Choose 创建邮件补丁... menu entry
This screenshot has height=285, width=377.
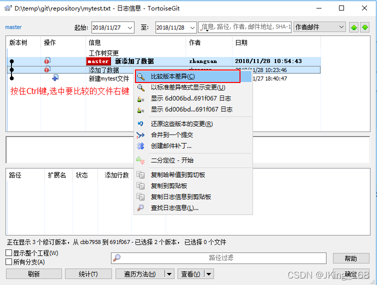click(x=193, y=146)
